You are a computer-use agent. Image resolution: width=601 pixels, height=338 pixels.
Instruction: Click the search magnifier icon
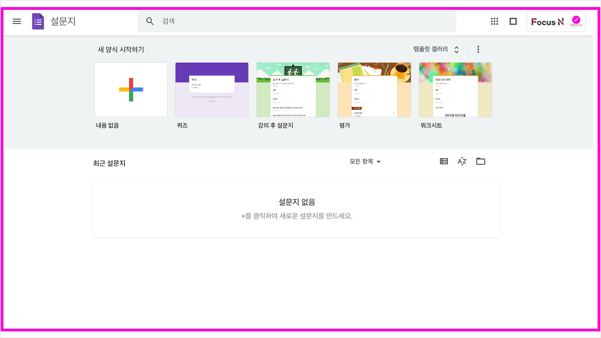click(x=150, y=21)
